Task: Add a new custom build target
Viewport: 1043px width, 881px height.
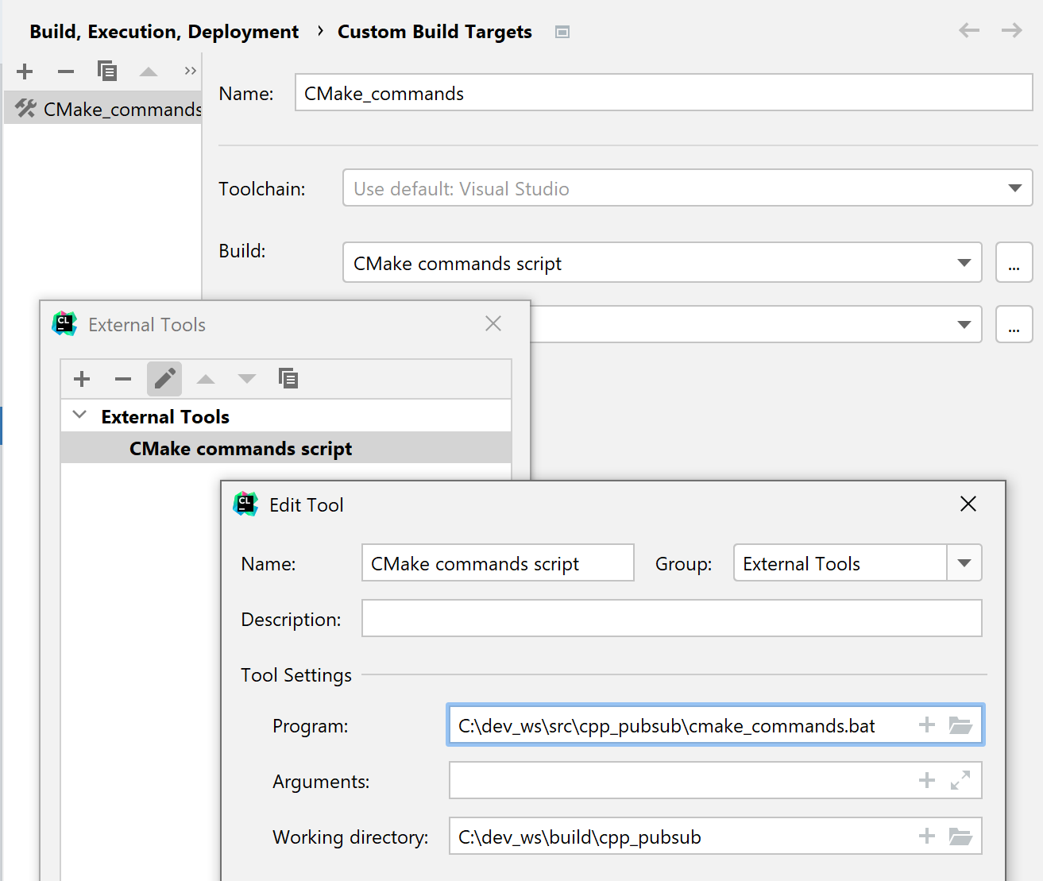Action: 25,71
